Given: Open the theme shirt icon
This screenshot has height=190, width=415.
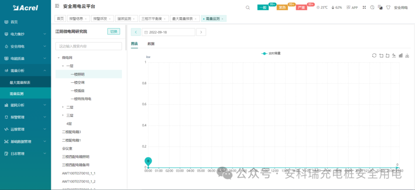Looking at the screenshot, I should (x=388, y=7).
